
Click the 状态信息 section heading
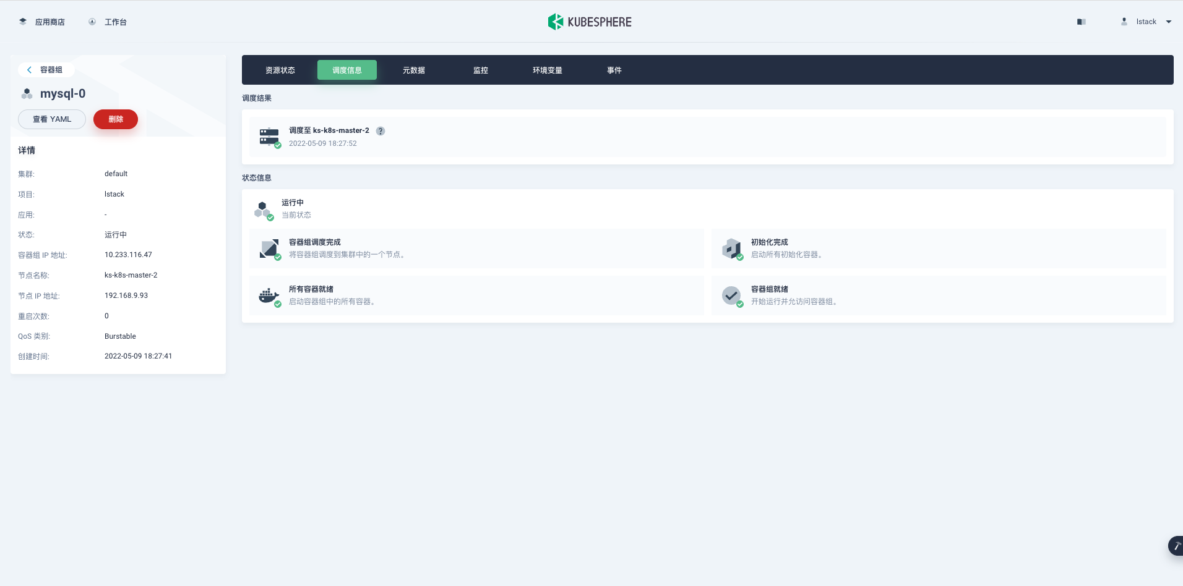(x=257, y=178)
